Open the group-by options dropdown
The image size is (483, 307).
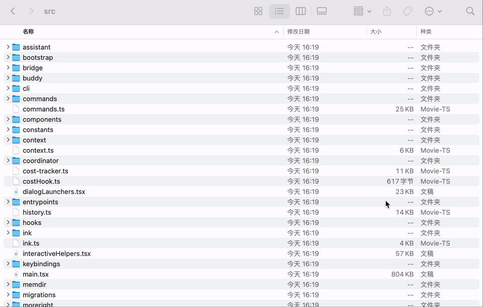pos(362,11)
